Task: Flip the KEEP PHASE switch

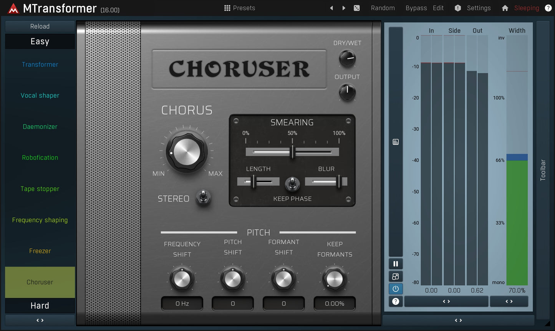Action: [293, 184]
